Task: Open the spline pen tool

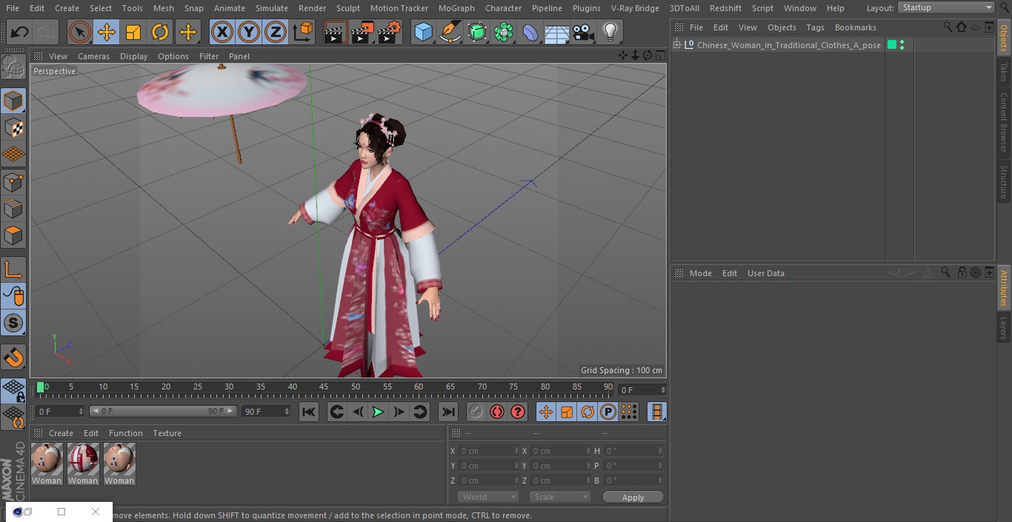Action: 450,32
